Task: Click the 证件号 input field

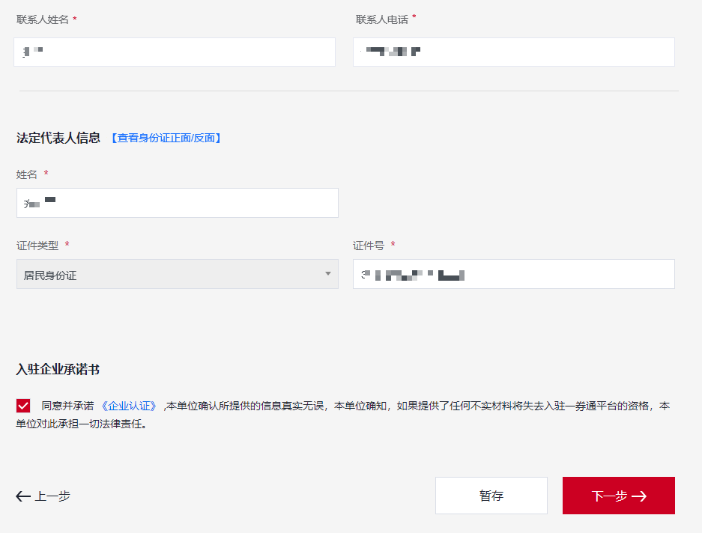Action: pyautogui.click(x=514, y=274)
